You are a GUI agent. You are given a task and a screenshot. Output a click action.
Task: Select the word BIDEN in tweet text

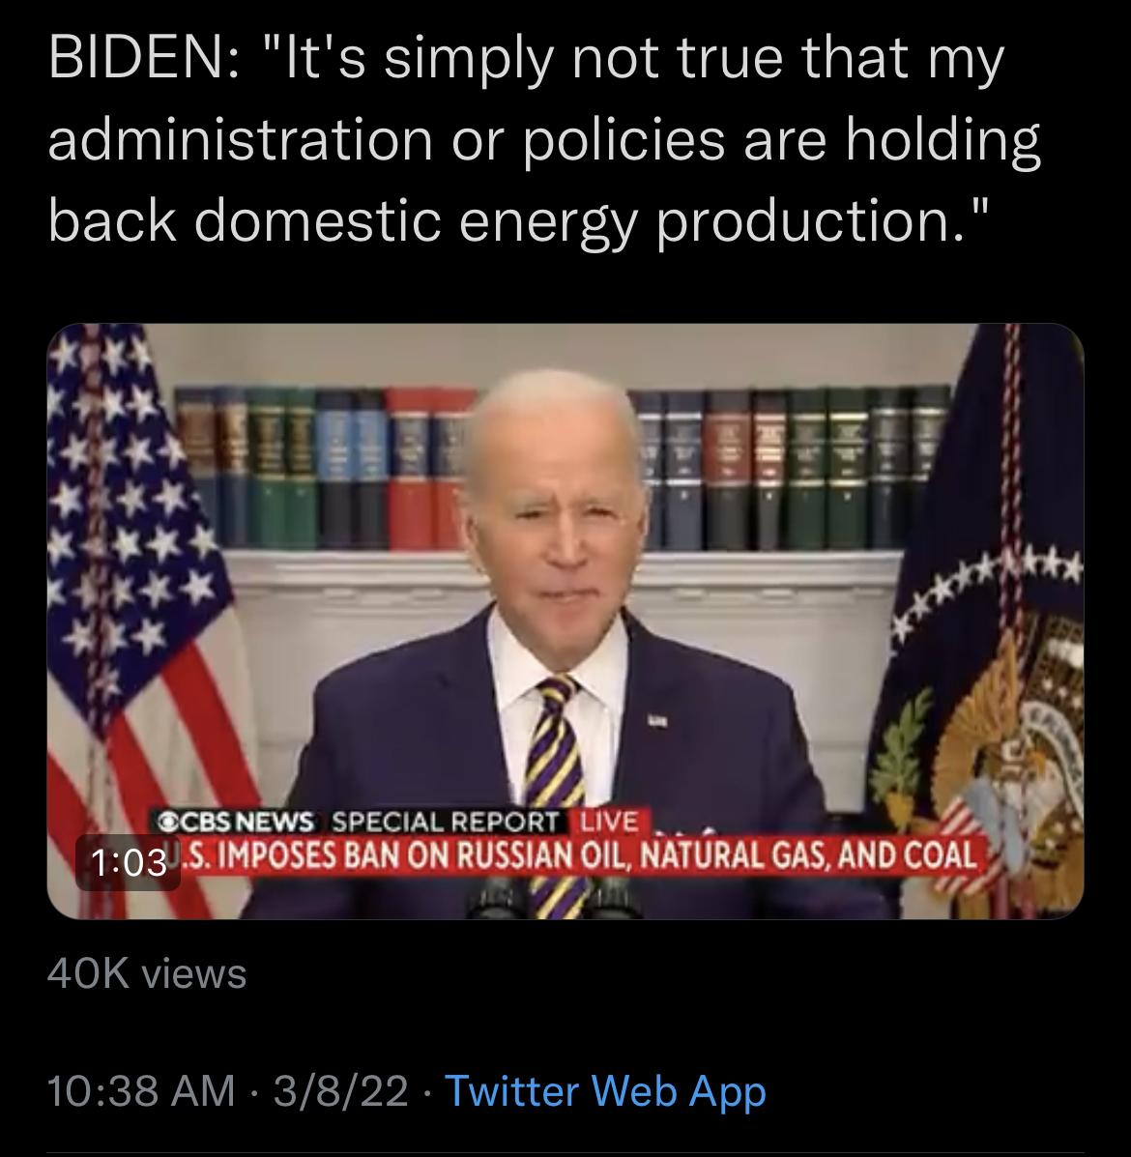[x=133, y=58]
